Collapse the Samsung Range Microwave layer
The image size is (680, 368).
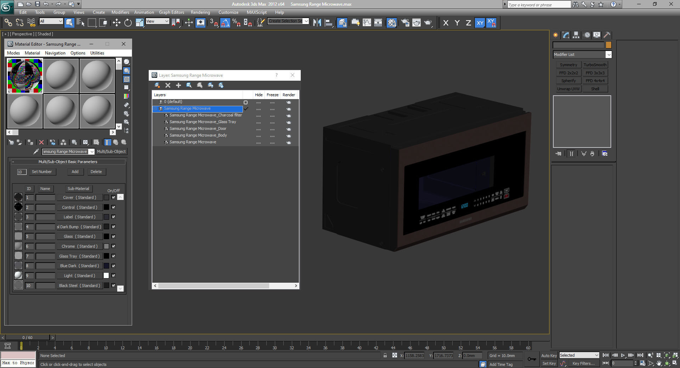[155, 109]
